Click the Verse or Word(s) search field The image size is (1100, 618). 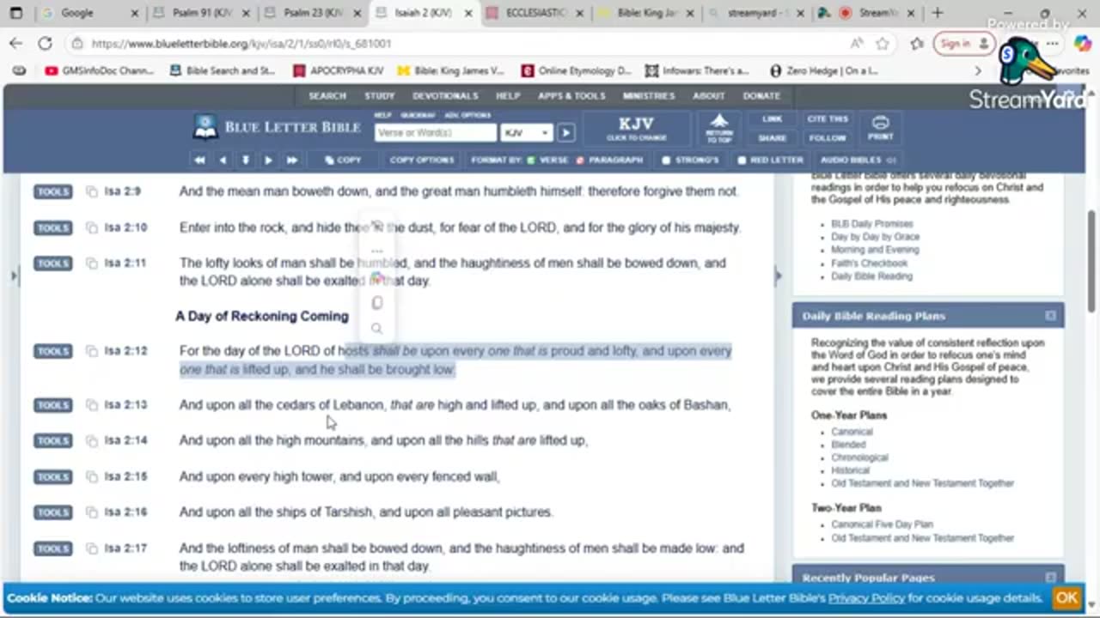tap(436, 133)
